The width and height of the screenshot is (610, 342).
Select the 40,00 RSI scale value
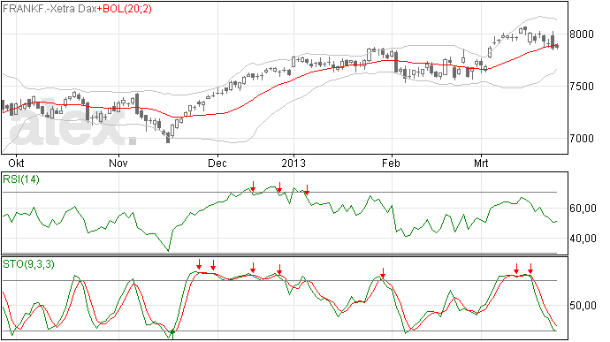[583, 238]
